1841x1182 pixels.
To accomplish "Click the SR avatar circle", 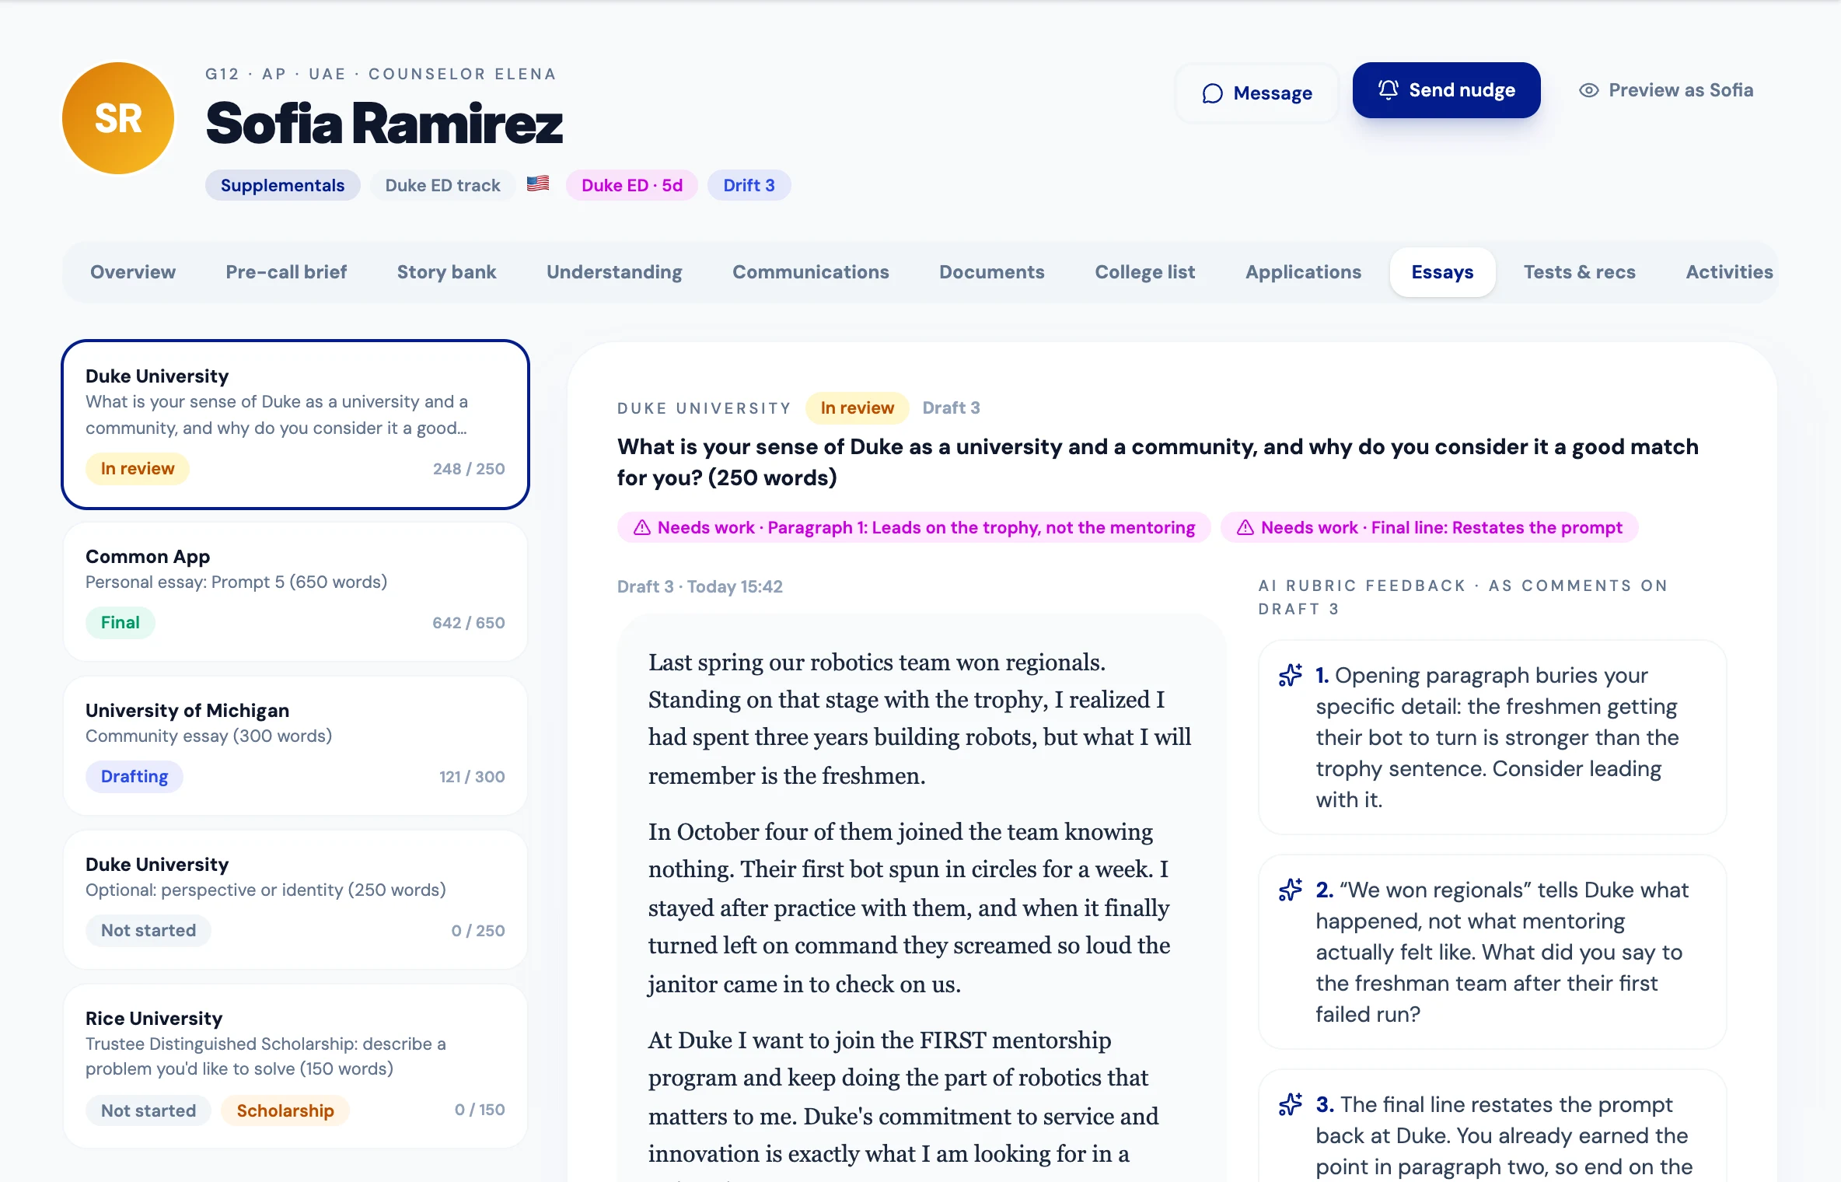I will tap(118, 118).
